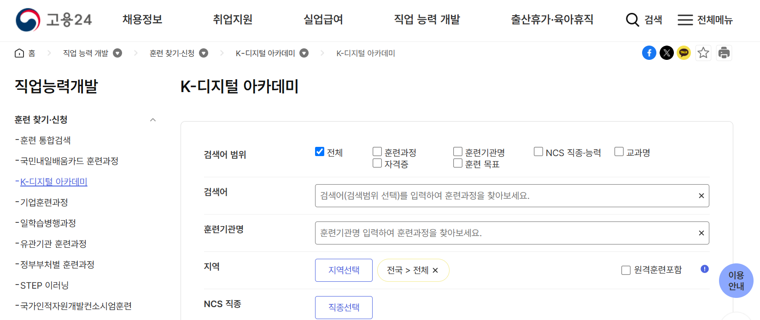Enable the 원격훈련포함 checkbox
Viewport: 760px width, 320px height.
(626, 270)
